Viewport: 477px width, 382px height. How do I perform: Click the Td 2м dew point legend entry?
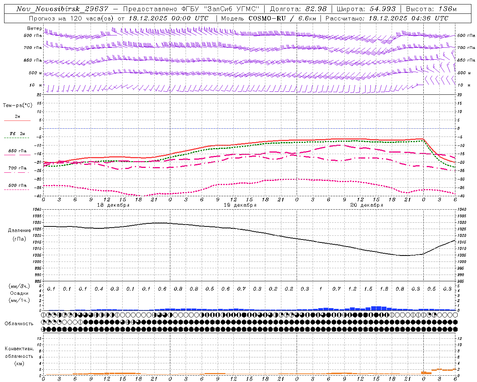[18, 134]
